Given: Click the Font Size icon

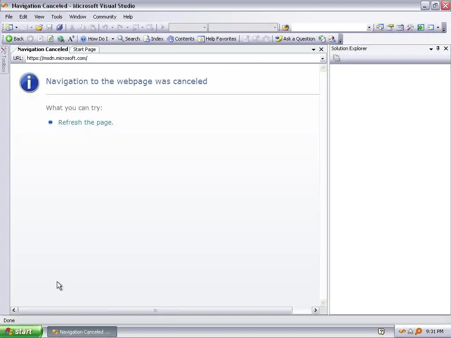Looking at the screenshot, I should 71,39.
